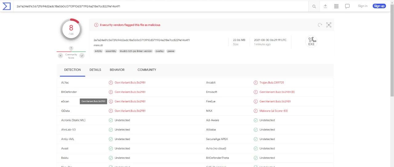Switch to the DETECTION tab
The height and width of the screenshot is (167, 394).
[73, 70]
